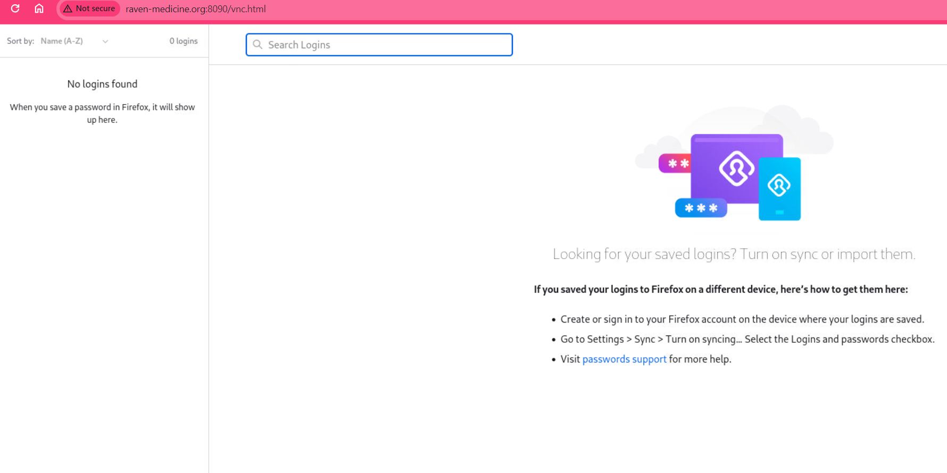Viewport: 947px width, 473px height.
Task: Click the blue three-asterisk password bubble
Action: pyautogui.click(x=701, y=208)
